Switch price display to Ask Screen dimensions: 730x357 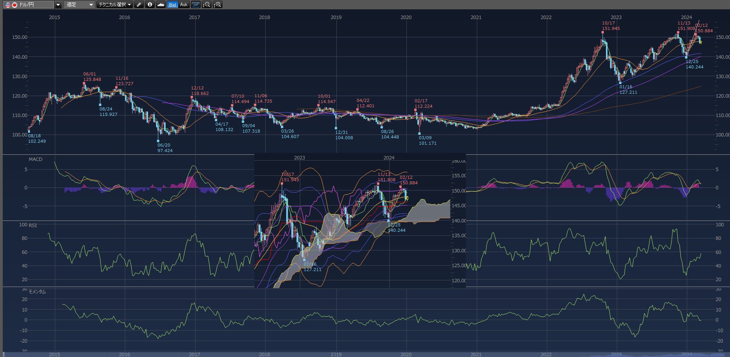[x=184, y=5]
